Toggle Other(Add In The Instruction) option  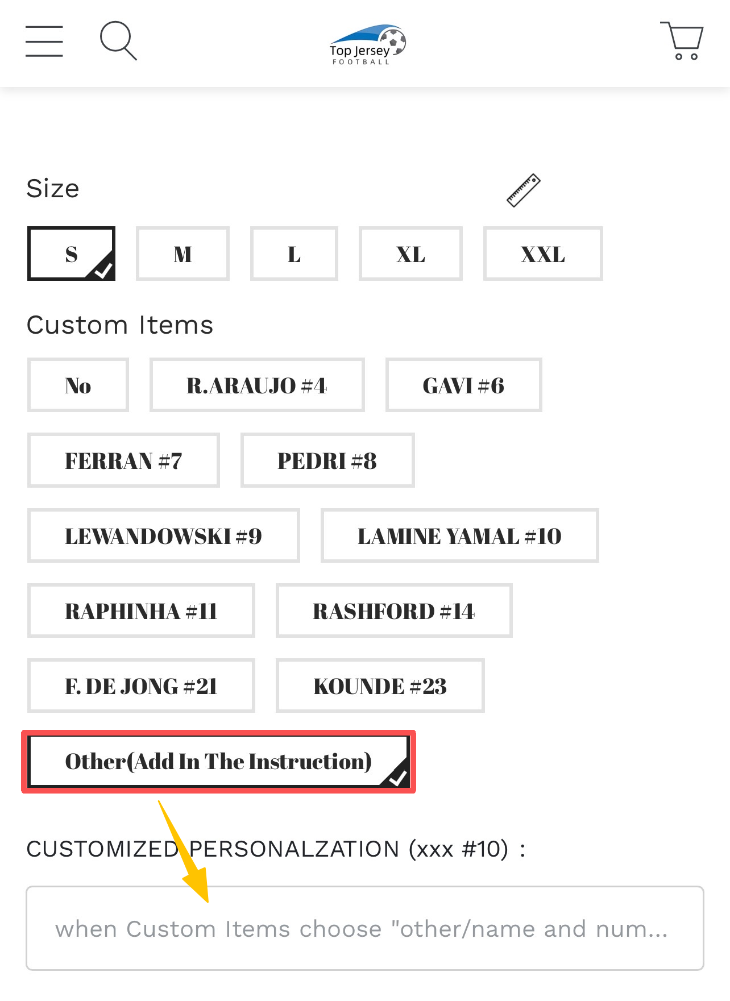pos(219,761)
